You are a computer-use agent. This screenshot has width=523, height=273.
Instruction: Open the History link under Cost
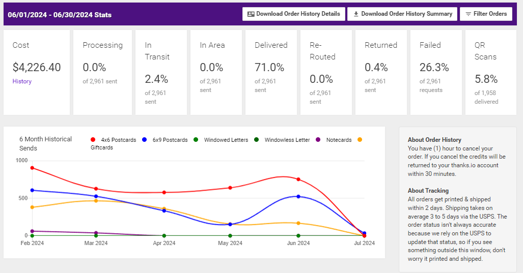[22, 81]
